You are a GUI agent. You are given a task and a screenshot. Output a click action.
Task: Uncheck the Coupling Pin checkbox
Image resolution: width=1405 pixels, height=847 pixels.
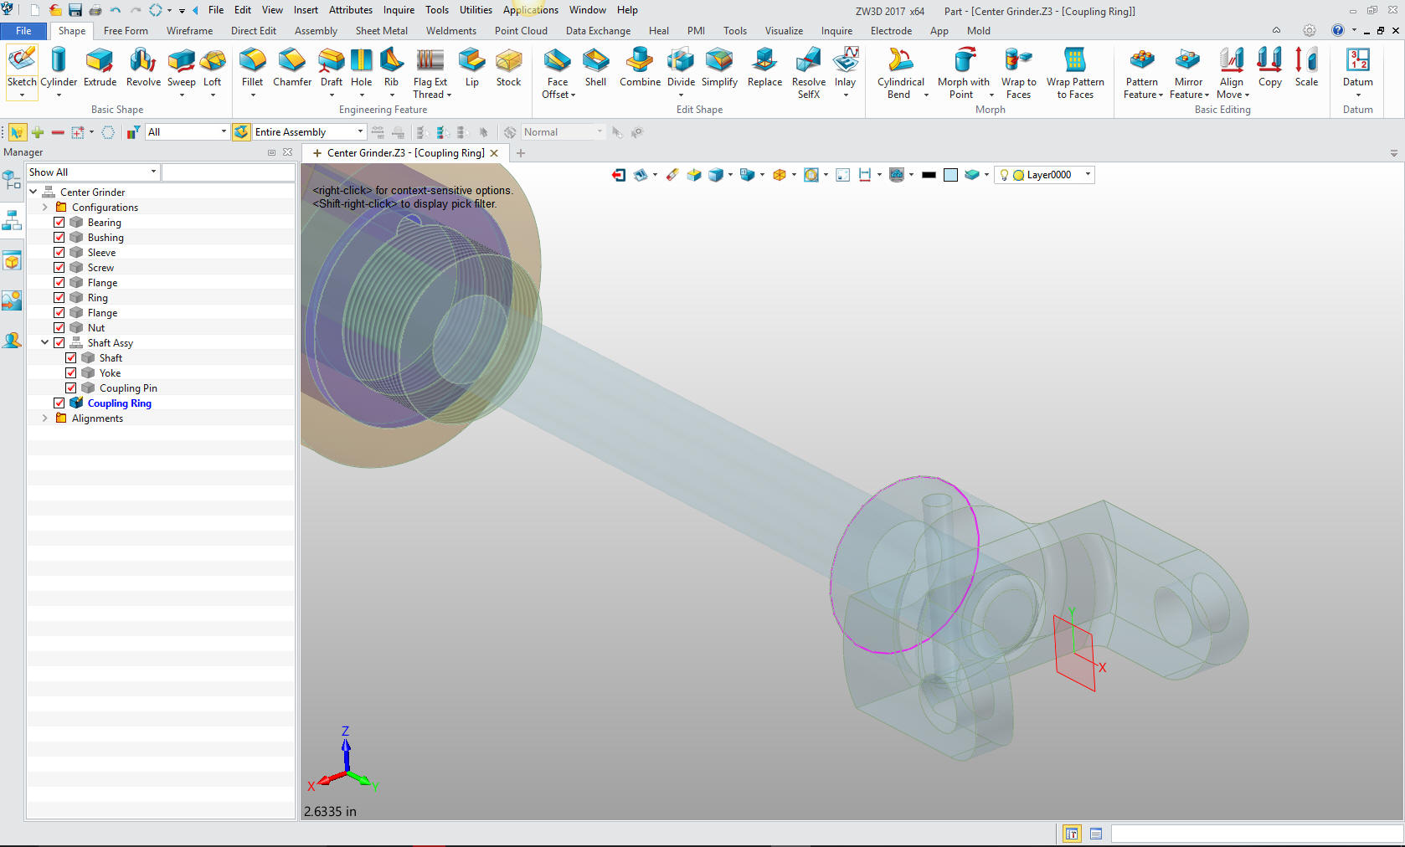tap(71, 388)
